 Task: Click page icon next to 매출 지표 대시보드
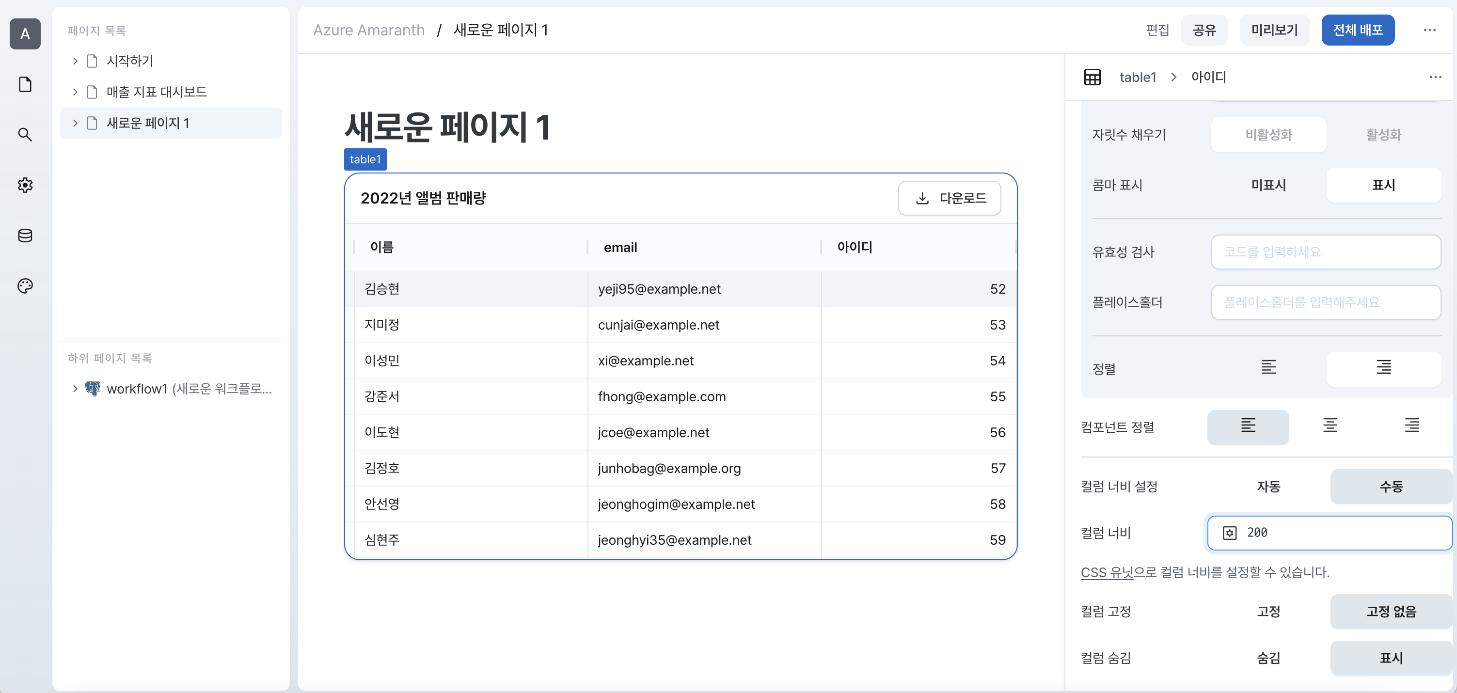coord(92,92)
